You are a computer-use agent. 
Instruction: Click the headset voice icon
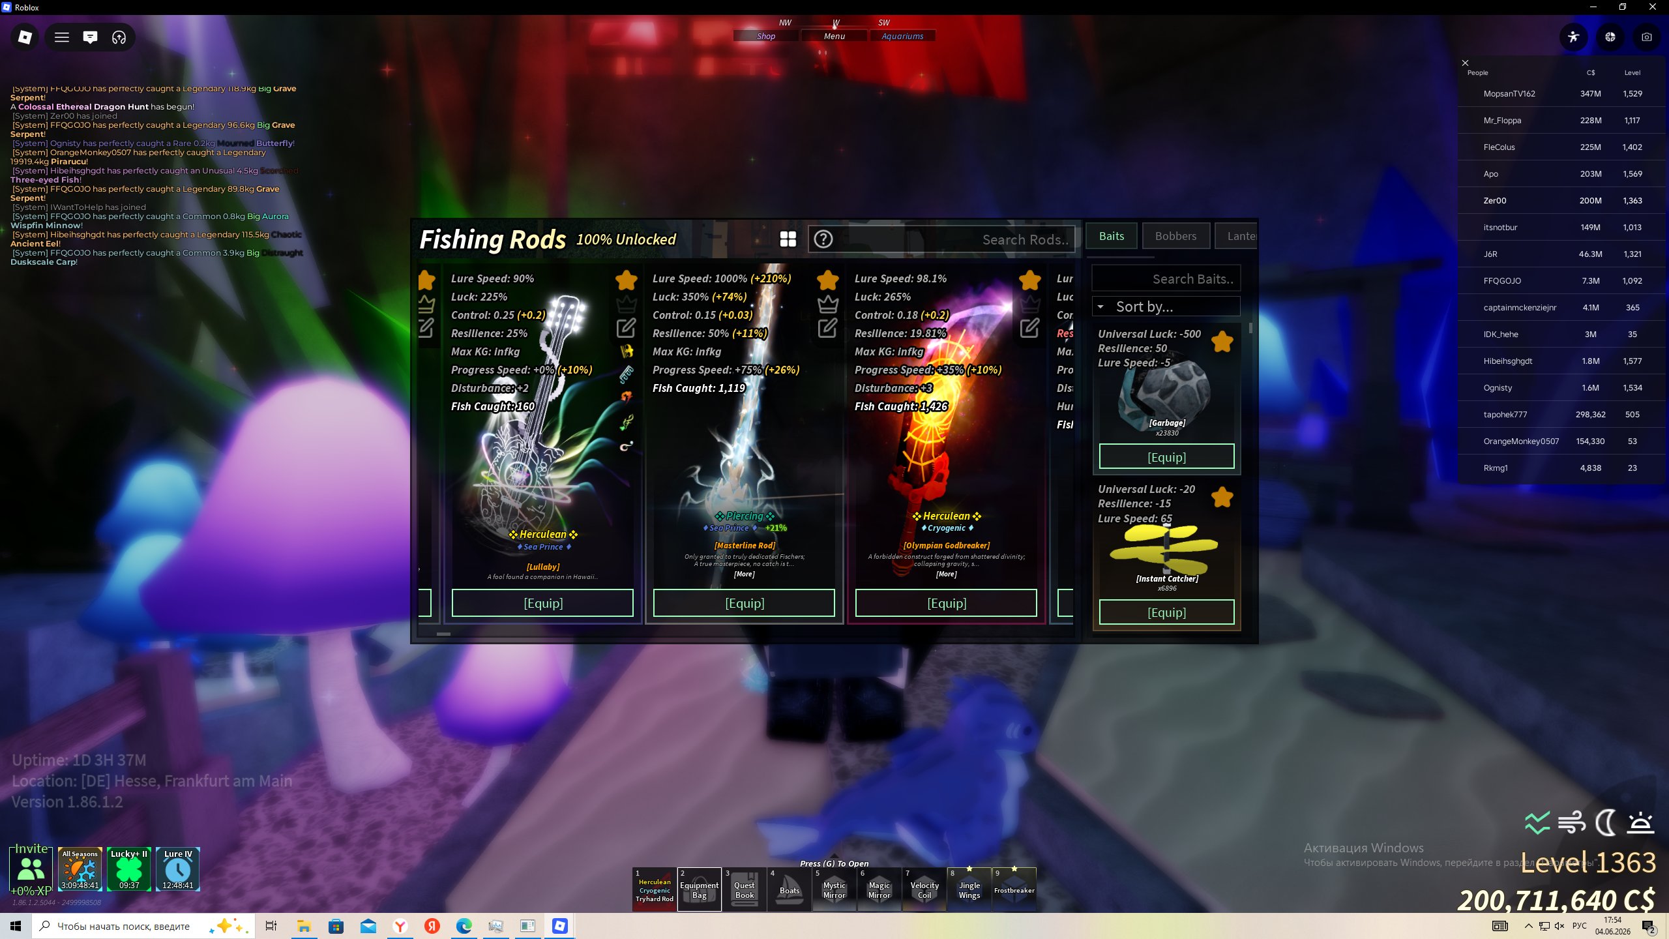pyautogui.click(x=119, y=37)
